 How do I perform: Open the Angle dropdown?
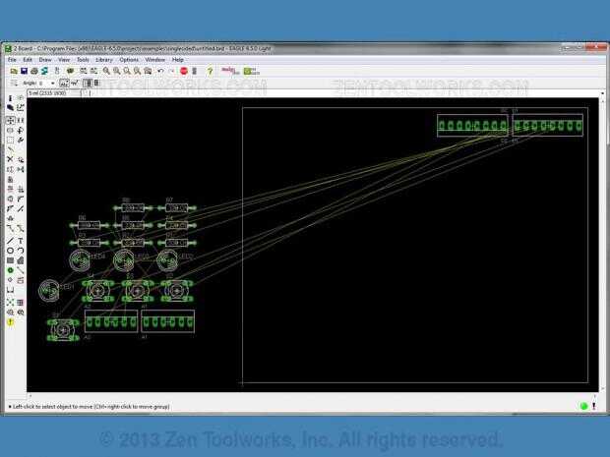52,84
